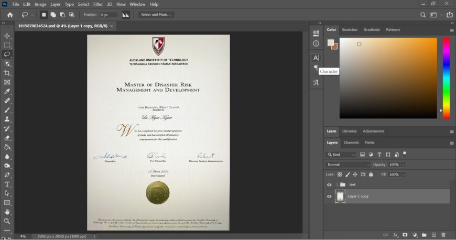Open the Color panel options menu
The height and width of the screenshot is (240, 456).
pos(452,30)
